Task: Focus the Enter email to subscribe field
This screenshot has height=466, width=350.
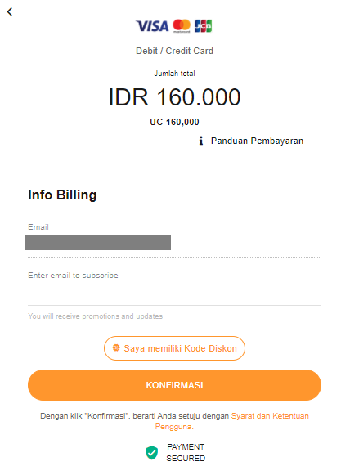Action: pos(174,288)
